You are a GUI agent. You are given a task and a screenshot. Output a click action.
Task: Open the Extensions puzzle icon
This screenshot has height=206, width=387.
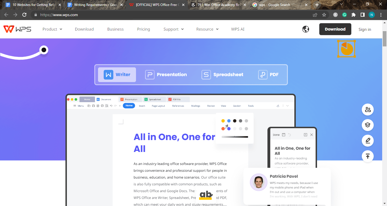pos(354,15)
